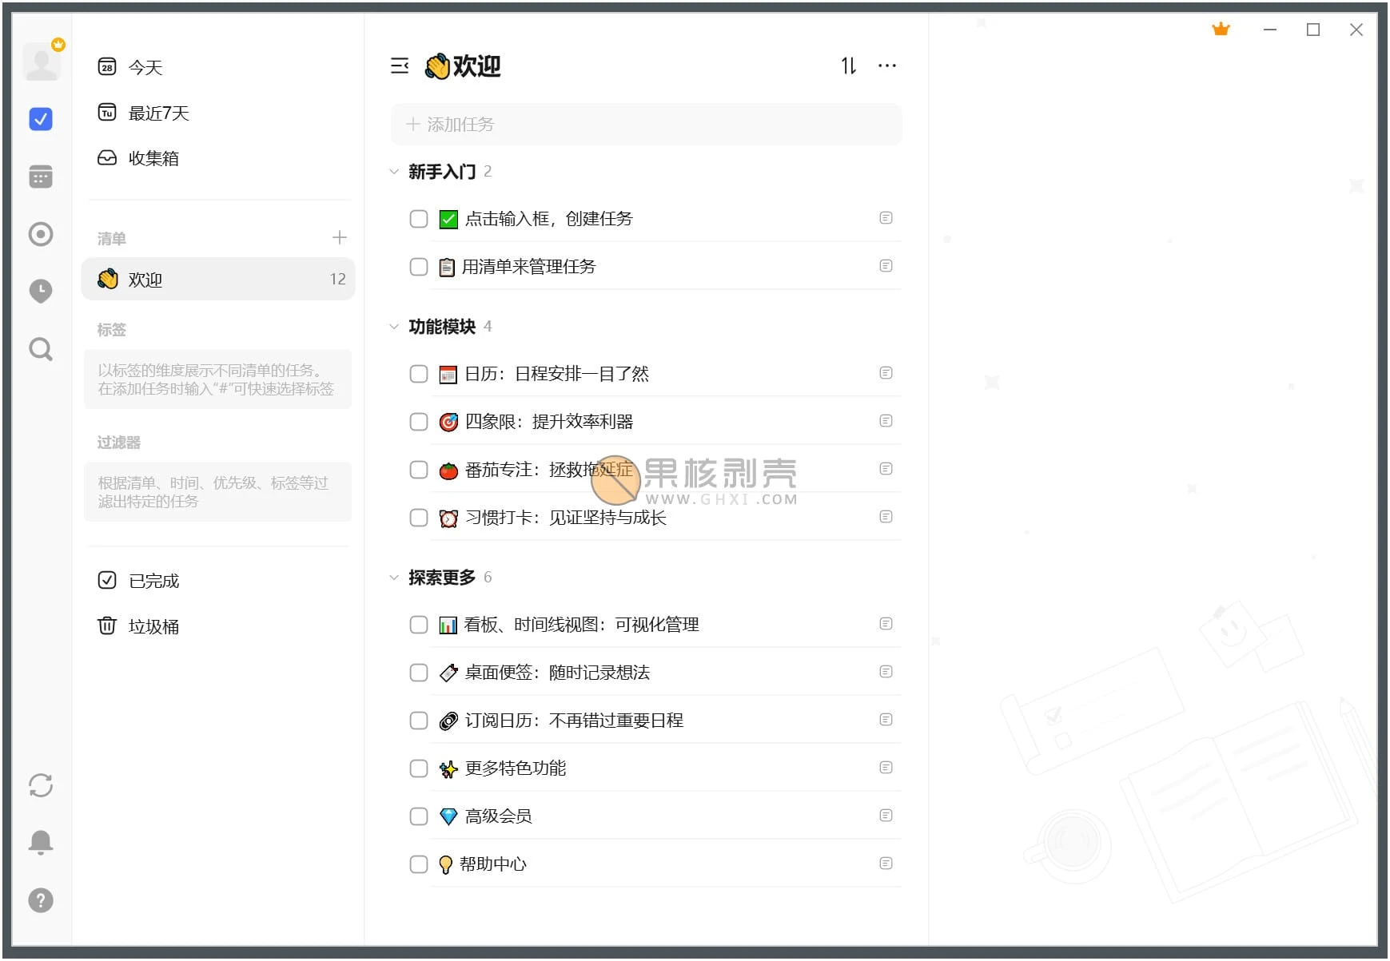
Task: Open note icon for 日历：日程安排一目了然
Action: coord(886,373)
